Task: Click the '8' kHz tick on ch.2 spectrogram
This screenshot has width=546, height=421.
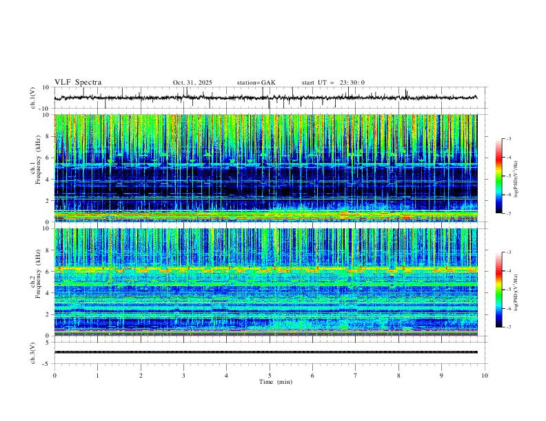Action: (x=48, y=250)
